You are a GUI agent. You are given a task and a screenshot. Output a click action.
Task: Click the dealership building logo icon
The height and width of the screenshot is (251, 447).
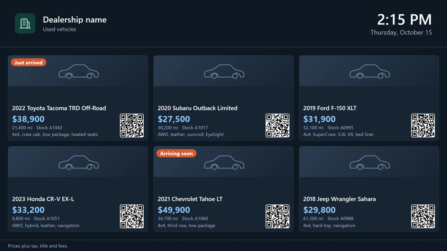click(x=25, y=23)
